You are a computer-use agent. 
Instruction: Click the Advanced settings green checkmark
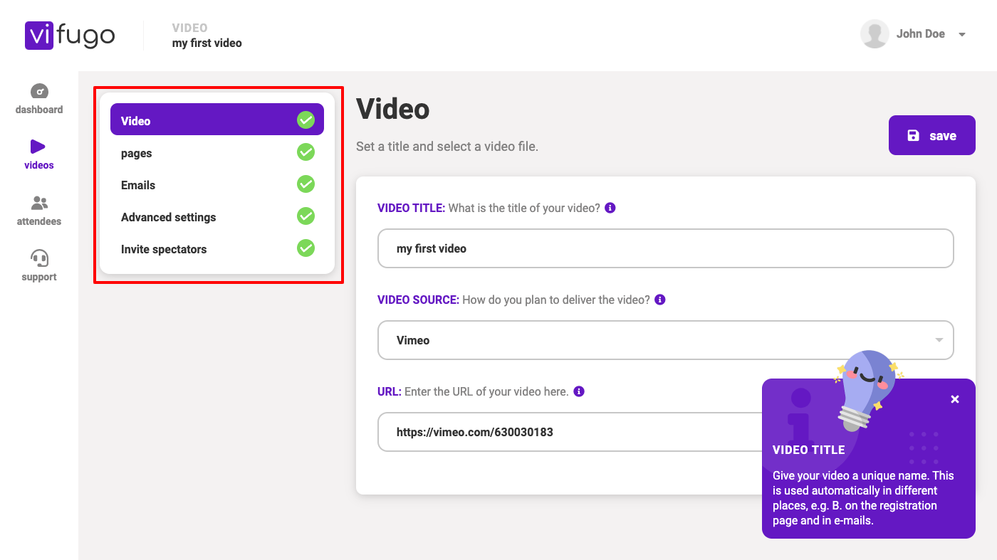pos(306,216)
